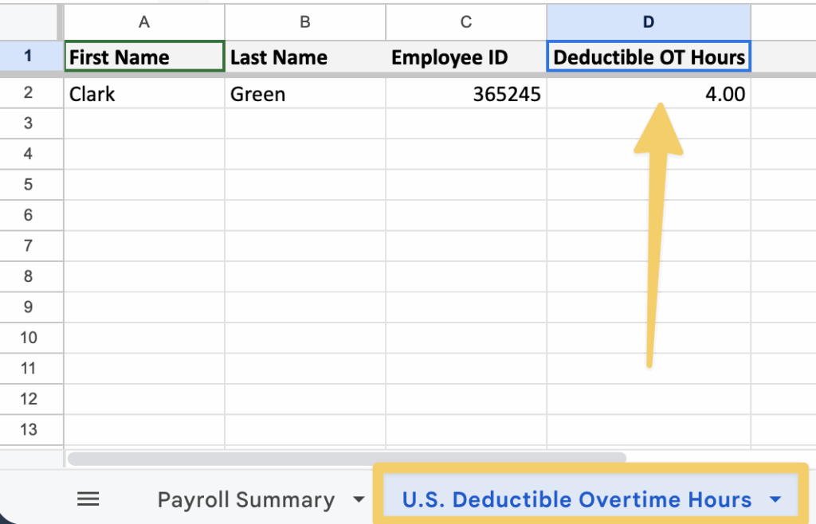Select the Deductible OT Hours cell
The height and width of the screenshot is (524, 816).
(648, 57)
